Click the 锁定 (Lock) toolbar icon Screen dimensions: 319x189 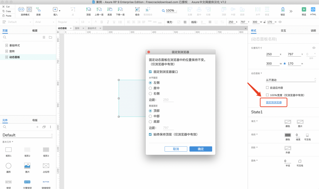[x=283, y=10]
